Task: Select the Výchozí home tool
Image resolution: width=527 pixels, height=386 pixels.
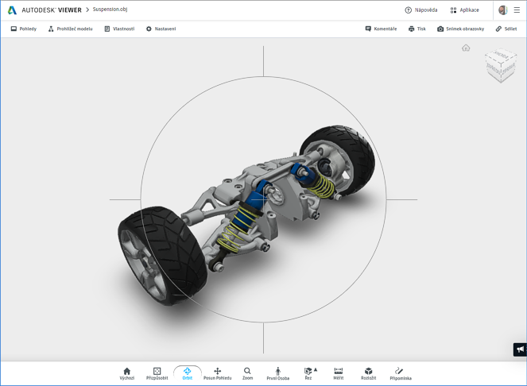Action: (x=126, y=373)
